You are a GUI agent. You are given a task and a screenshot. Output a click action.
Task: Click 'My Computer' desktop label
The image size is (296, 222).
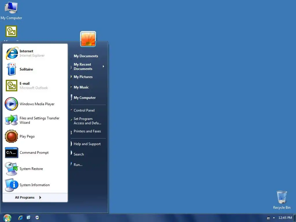(x=11, y=18)
